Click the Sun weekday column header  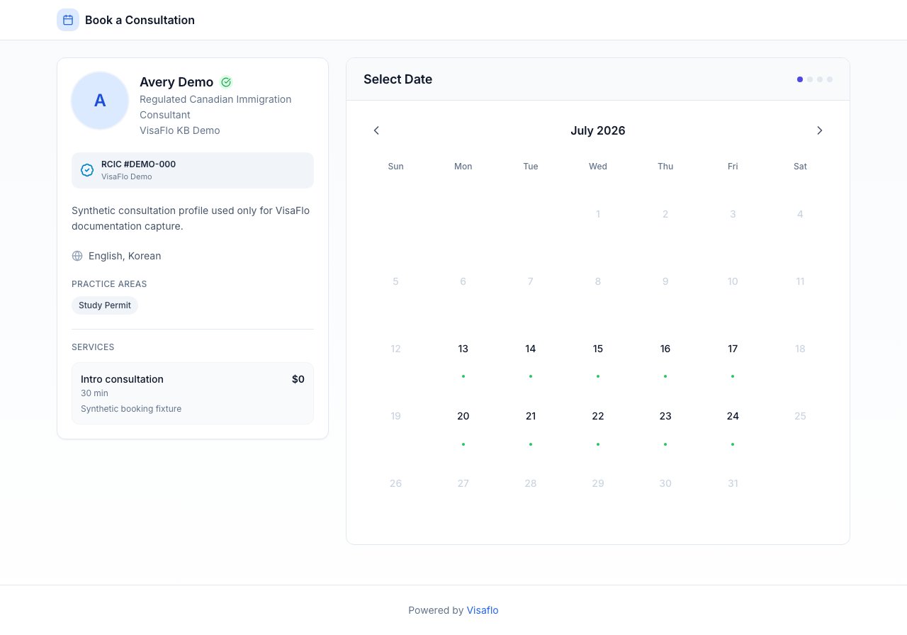pos(395,167)
